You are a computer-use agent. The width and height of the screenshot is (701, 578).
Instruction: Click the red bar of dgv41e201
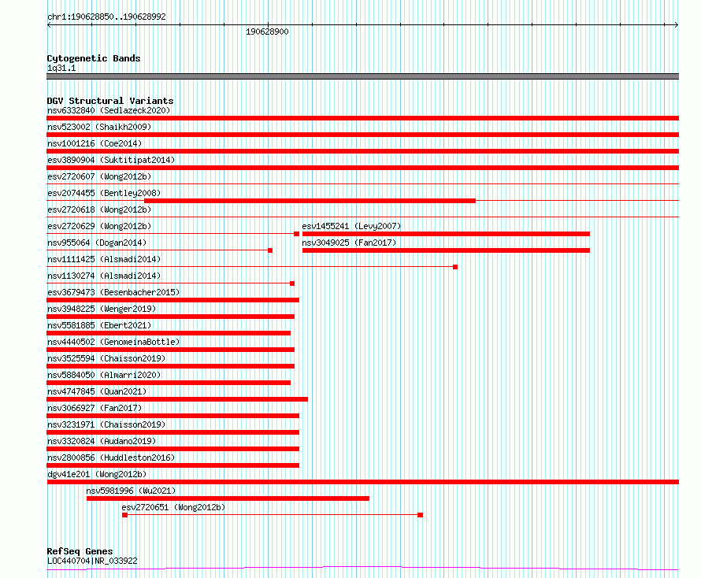pos(362,482)
